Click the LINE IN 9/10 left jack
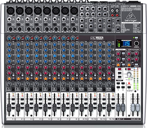This screenshot has width=147, height=128. pyautogui.click(x=82, y=21)
